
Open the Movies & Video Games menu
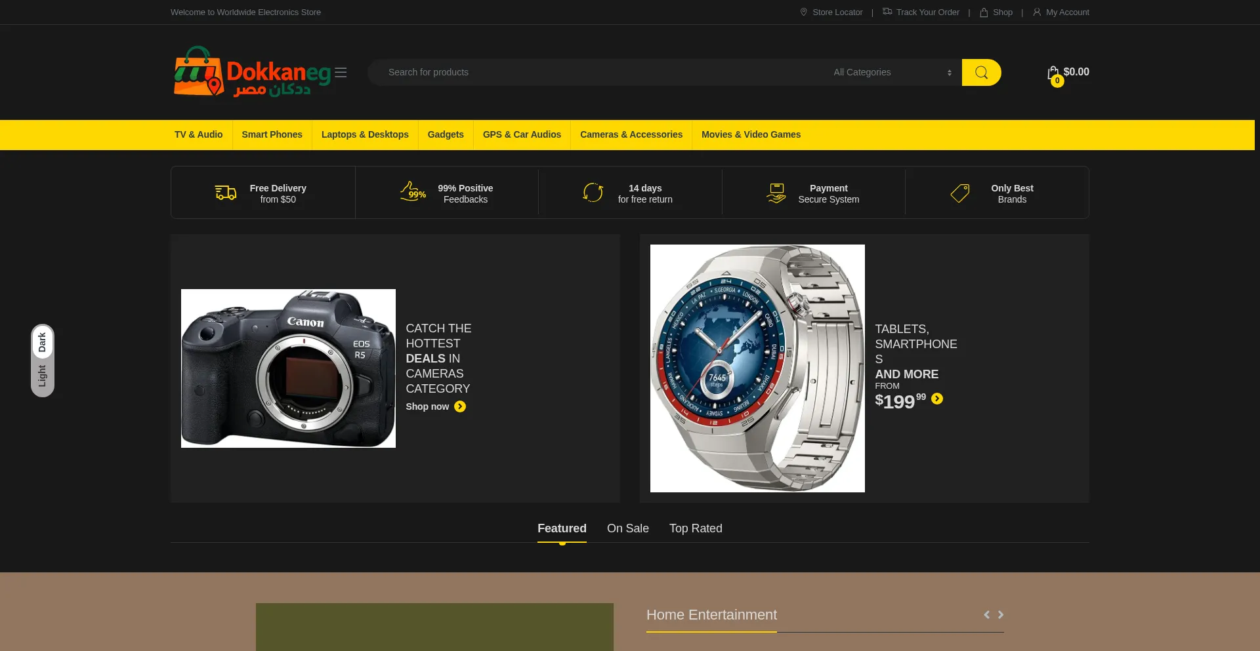point(751,134)
